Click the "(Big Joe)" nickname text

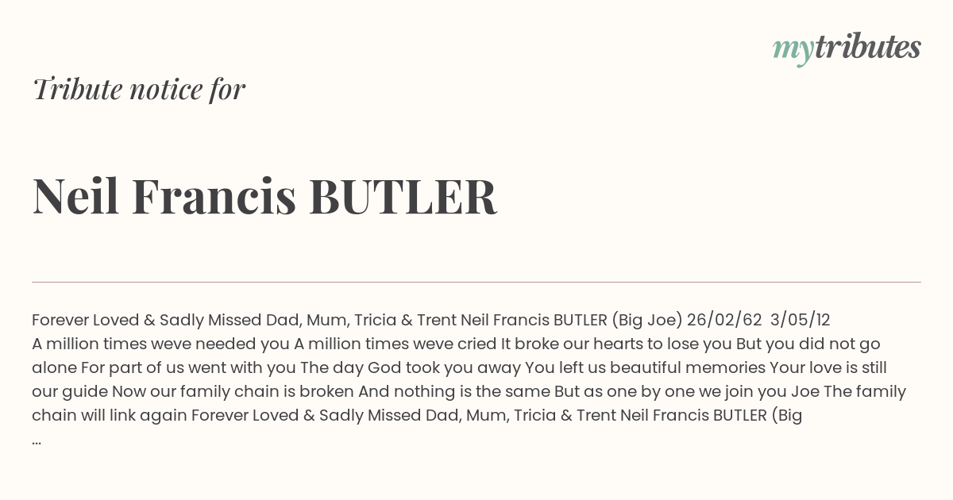[x=645, y=320]
